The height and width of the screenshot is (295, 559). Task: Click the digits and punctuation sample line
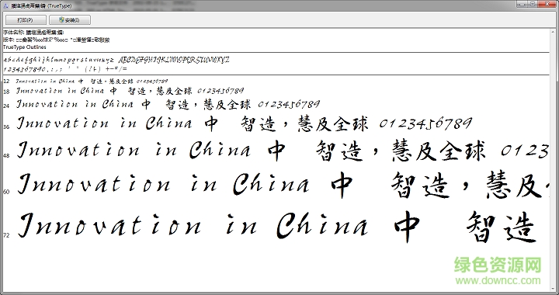[x=65, y=69]
